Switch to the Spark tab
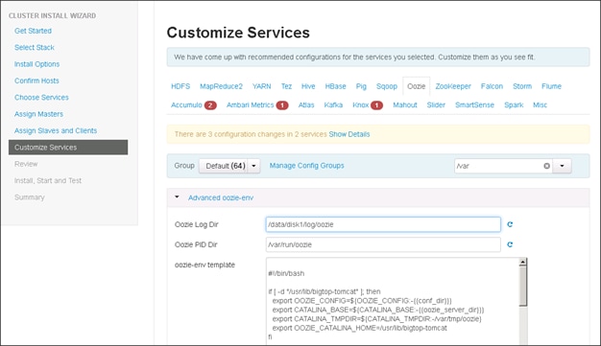This screenshot has width=601, height=346. coord(514,104)
